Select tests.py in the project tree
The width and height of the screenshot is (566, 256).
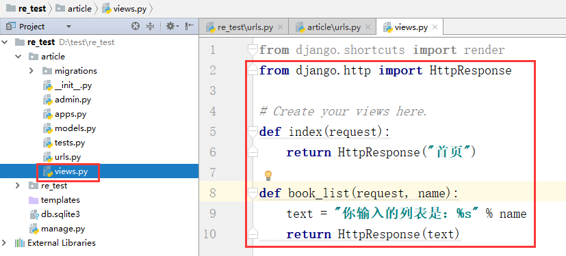point(64,143)
